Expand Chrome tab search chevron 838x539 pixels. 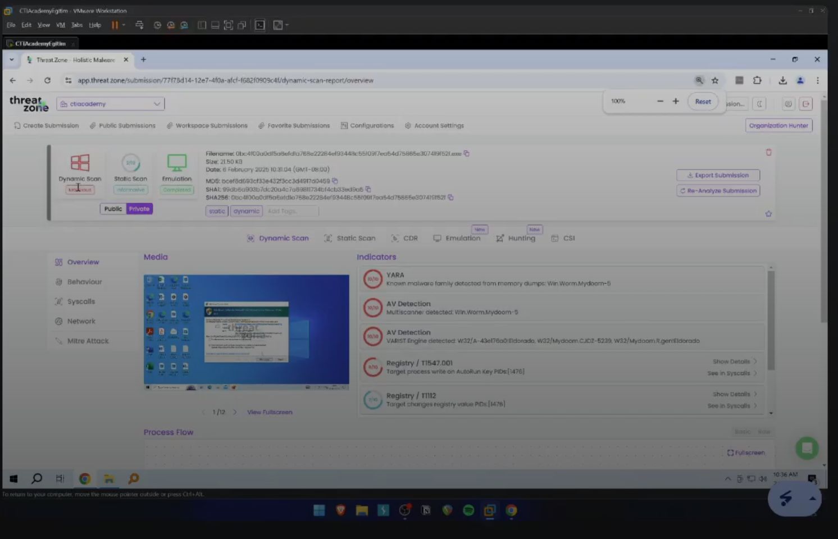tap(11, 60)
